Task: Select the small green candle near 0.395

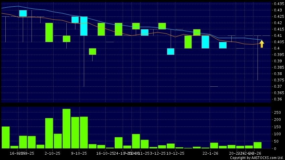Action: pyautogui.click(x=93, y=52)
